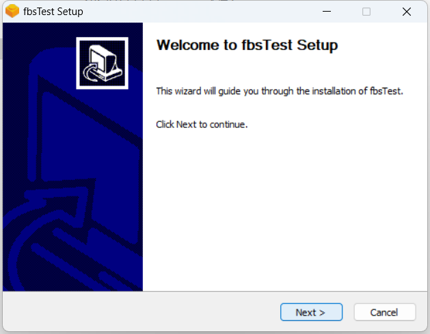The height and width of the screenshot is (334, 430).
Task: Click the "Click Next to continue." text
Action: [x=202, y=125]
